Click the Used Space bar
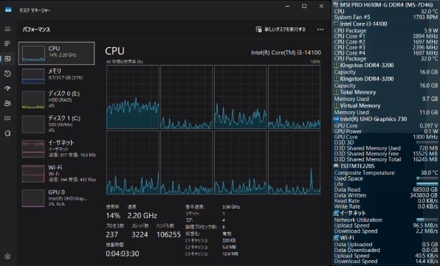Screen dimensions: 440x266 (x=427, y=178)
